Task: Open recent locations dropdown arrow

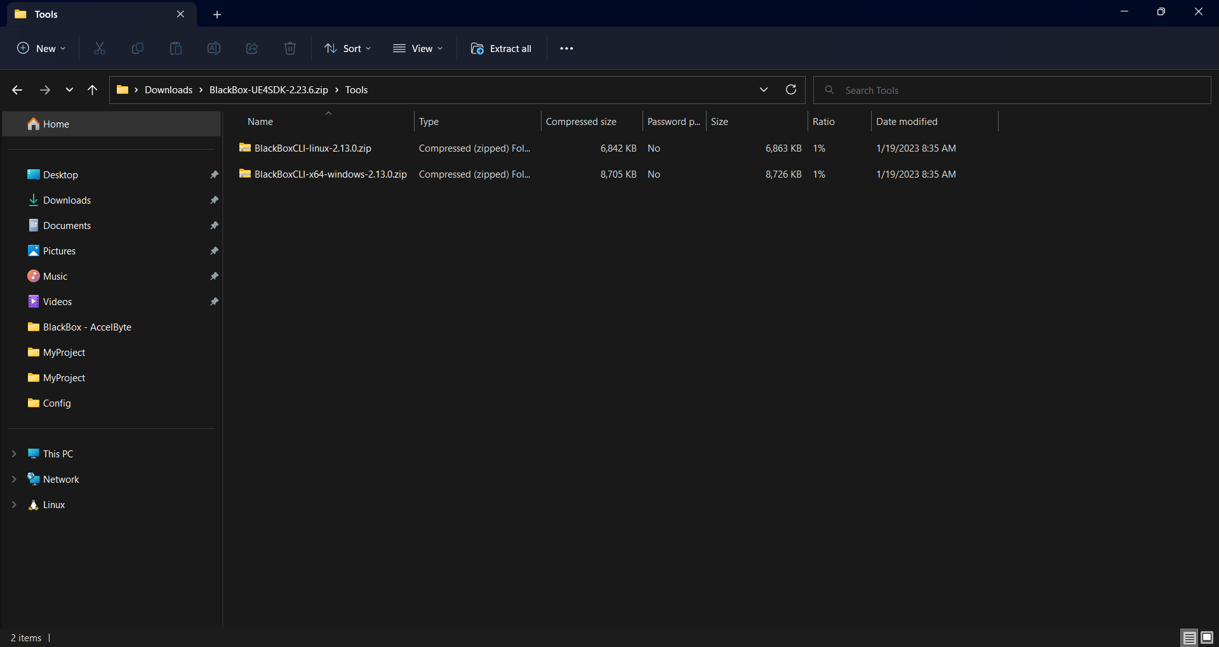Action: point(69,90)
